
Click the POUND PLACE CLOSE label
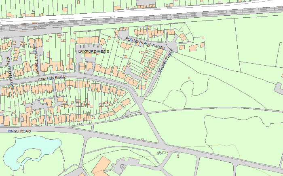(x=145, y=43)
